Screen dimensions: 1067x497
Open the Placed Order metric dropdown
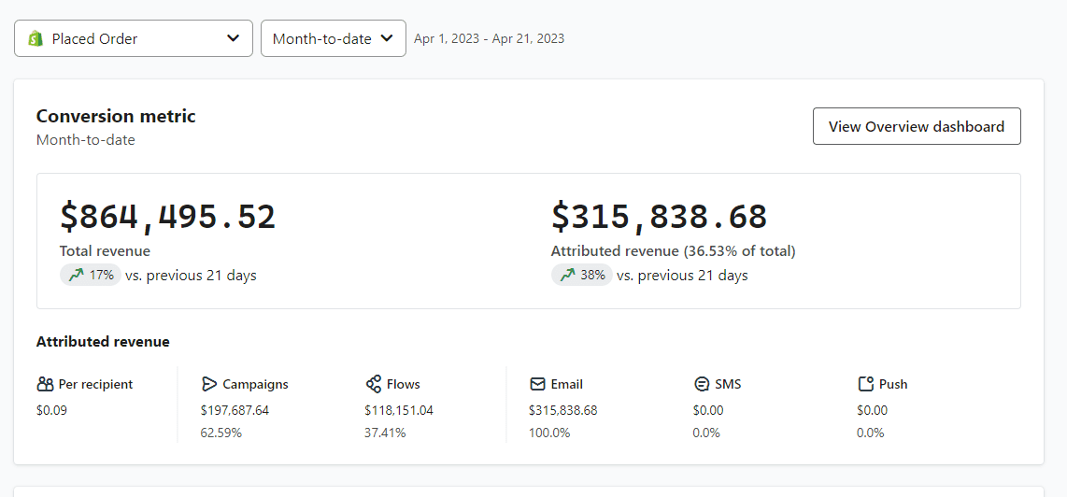point(134,38)
